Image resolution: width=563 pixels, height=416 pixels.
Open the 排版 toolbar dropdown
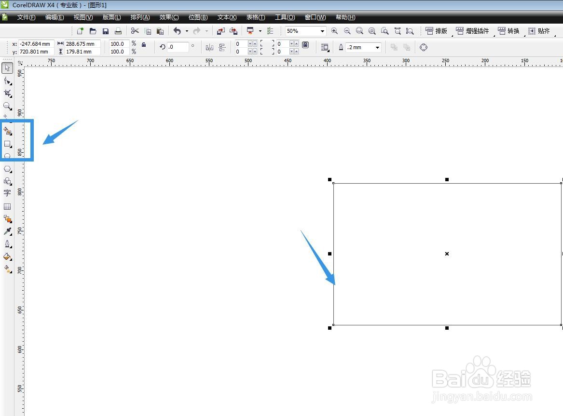coord(437,31)
